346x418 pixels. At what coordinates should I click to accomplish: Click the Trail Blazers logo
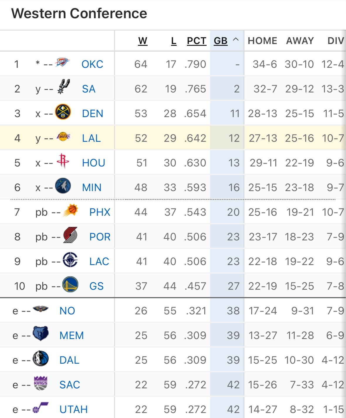tap(70, 235)
